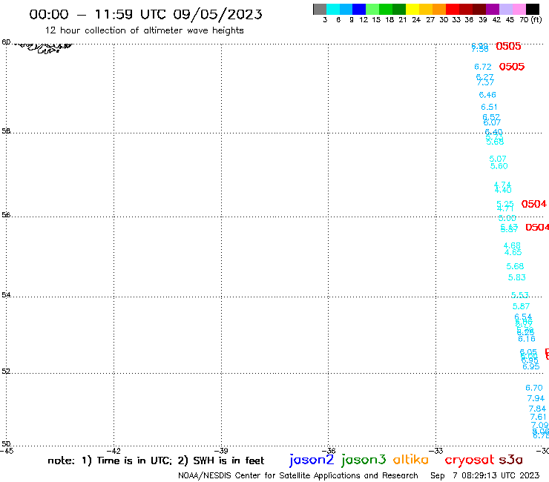
Task: Click the 6.16 wave height reading
Action: click(x=527, y=339)
